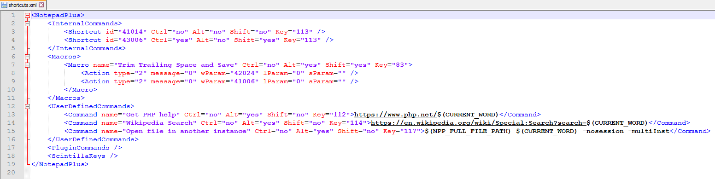Click the -nosession argument on line 15

tap(603, 131)
